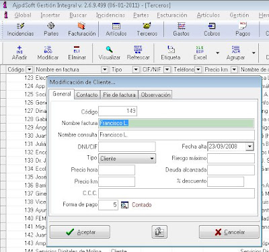Click the Aceptar button
The image size is (269, 252).
point(80,232)
